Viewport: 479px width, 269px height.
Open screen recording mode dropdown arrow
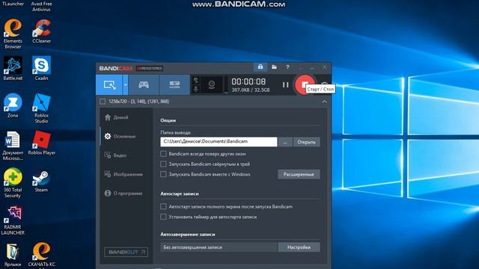pos(125,84)
